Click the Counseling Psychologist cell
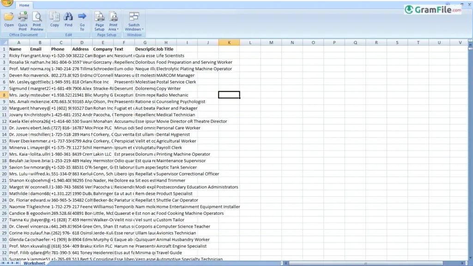This screenshot has height=266, width=473. pos(181,102)
